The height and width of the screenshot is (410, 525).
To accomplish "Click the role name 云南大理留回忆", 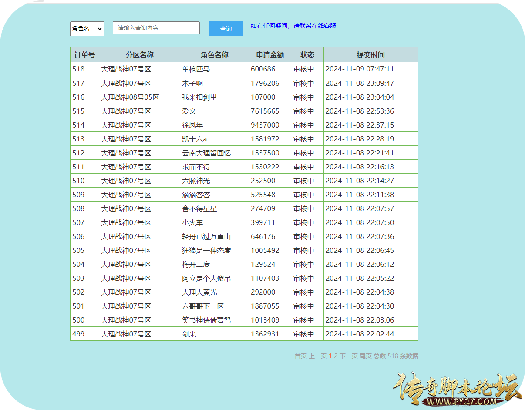I will tap(206, 153).
